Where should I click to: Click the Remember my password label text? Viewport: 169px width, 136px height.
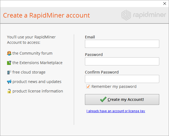114,87
